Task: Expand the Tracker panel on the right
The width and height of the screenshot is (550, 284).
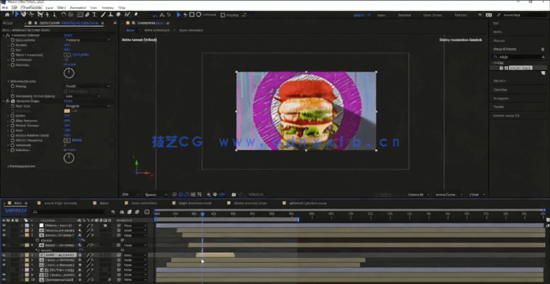Action: click(499, 107)
